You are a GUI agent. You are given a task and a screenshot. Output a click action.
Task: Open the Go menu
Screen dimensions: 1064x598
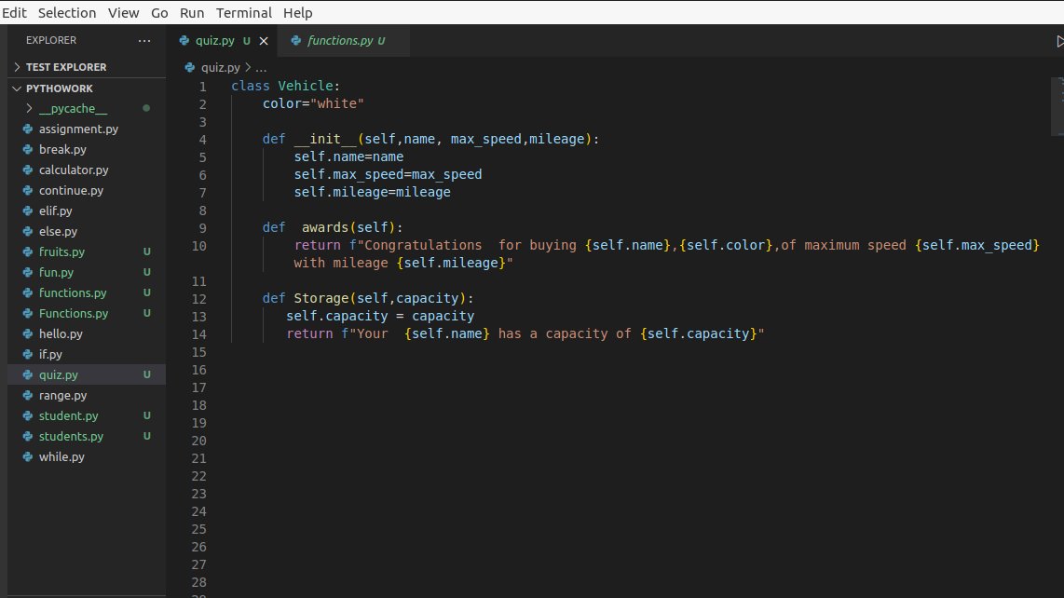(x=159, y=13)
